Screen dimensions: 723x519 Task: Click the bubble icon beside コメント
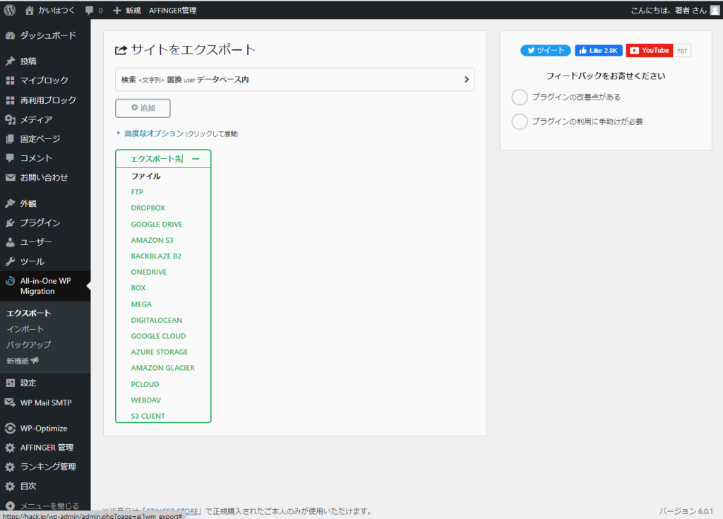pyautogui.click(x=10, y=158)
